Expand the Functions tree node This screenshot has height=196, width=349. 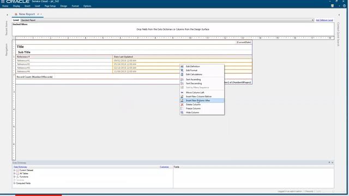15,177
